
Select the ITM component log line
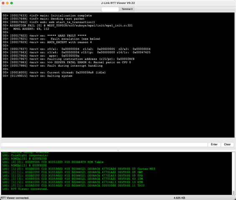tap(73, 179)
